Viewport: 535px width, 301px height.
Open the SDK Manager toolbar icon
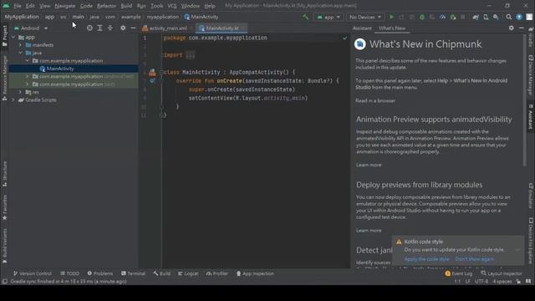pyautogui.click(x=496, y=17)
